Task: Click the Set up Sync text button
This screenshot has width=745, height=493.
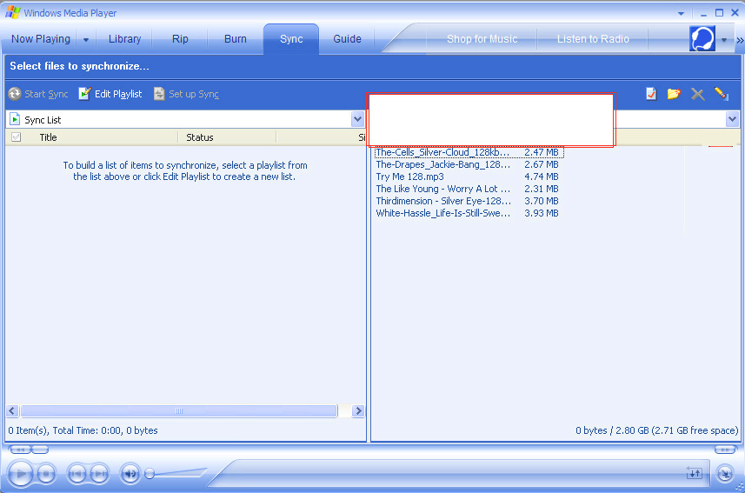Action: tap(194, 94)
